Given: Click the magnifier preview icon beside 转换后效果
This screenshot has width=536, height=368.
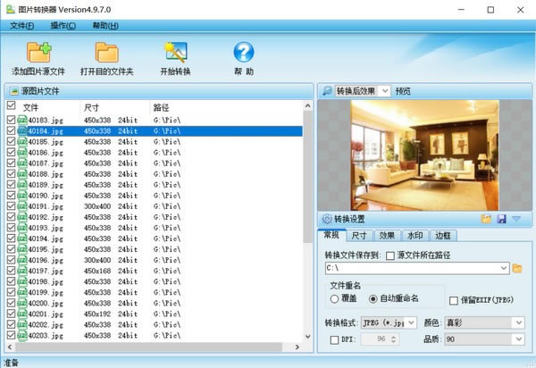Looking at the screenshot, I should [x=327, y=91].
